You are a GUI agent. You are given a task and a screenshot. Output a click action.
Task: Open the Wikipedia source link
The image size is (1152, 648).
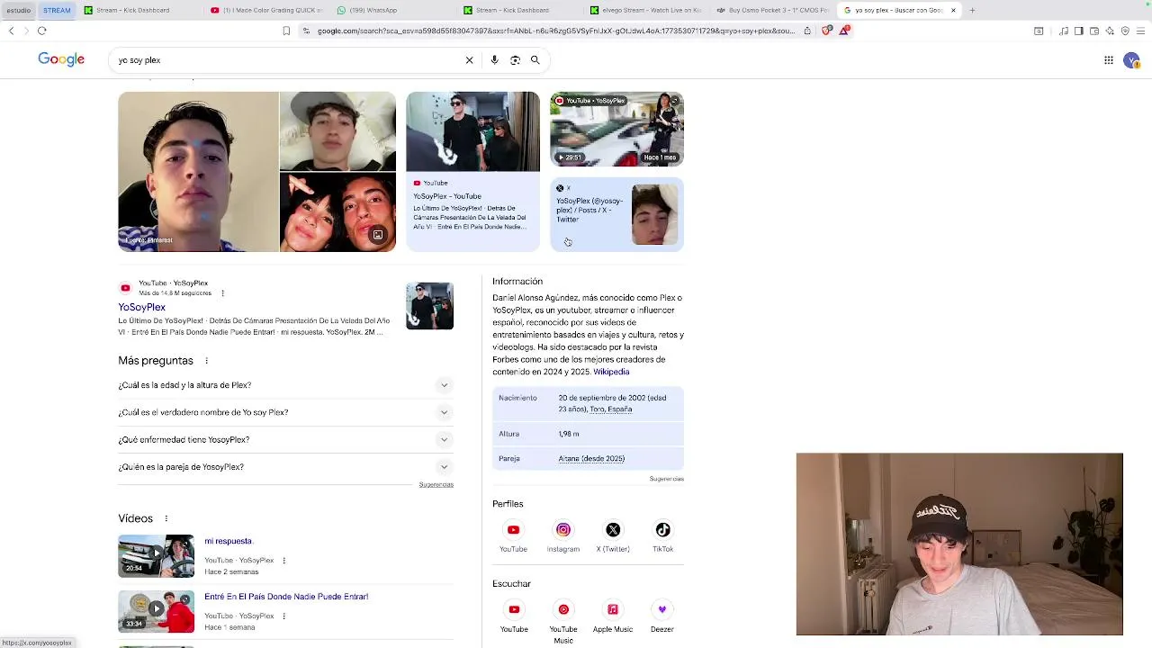point(611,372)
